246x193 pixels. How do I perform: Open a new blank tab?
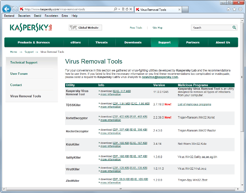tap(185, 10)
